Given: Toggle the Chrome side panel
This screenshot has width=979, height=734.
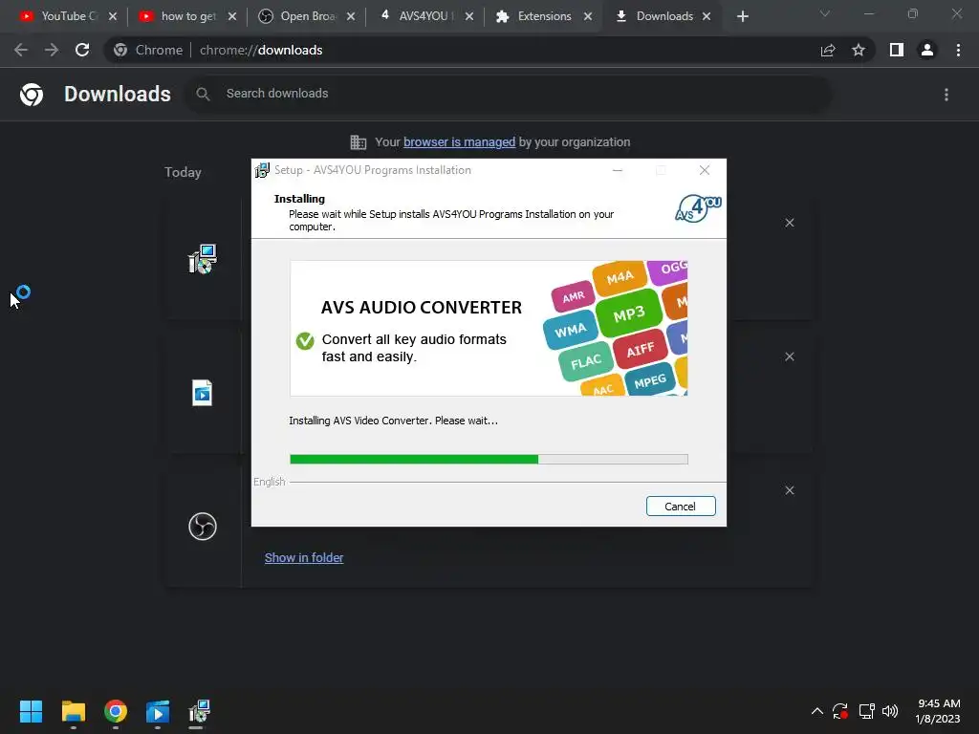Looking at the screenshot, I should pyautogui.click(x=897, y=50).
